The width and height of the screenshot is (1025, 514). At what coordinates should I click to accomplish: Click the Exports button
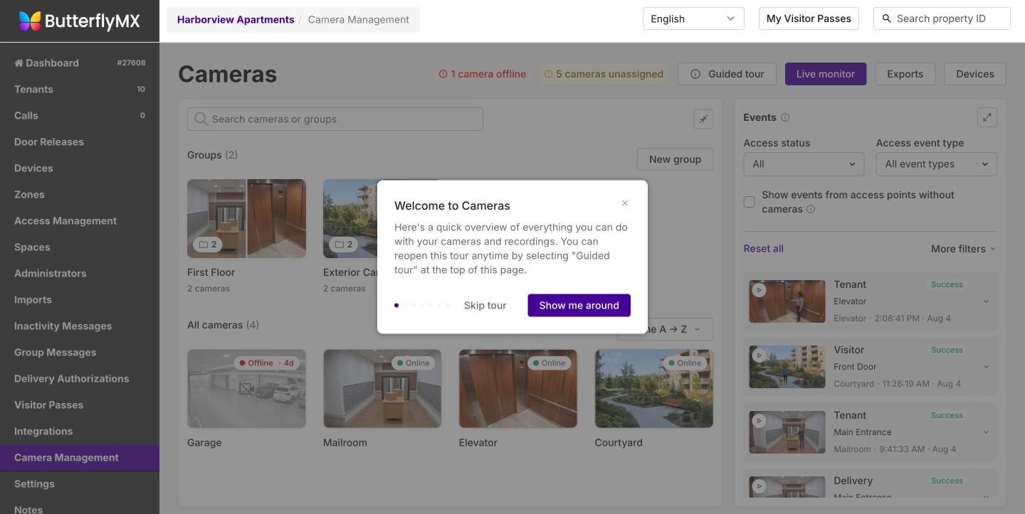click(x=905, y=74)
